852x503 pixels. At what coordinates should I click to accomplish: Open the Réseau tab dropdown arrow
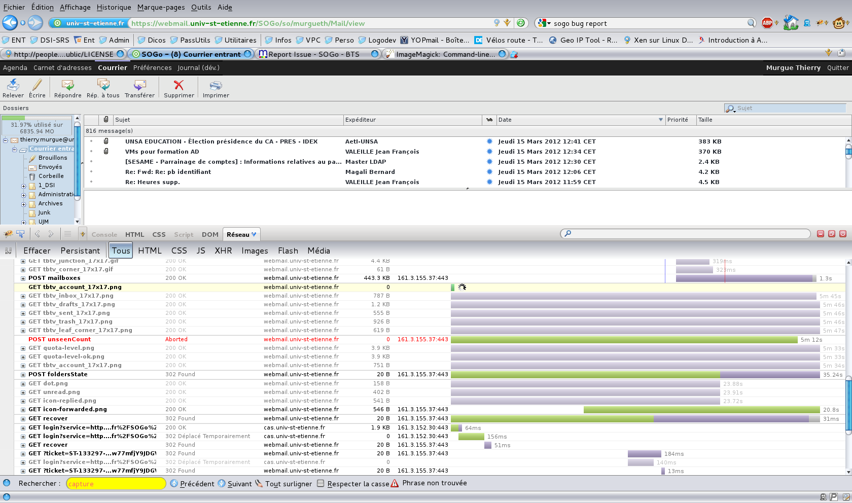coord(254,234)
